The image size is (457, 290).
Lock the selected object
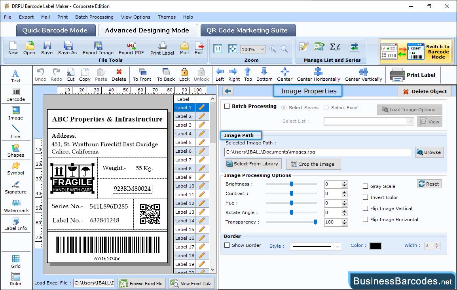184,75
